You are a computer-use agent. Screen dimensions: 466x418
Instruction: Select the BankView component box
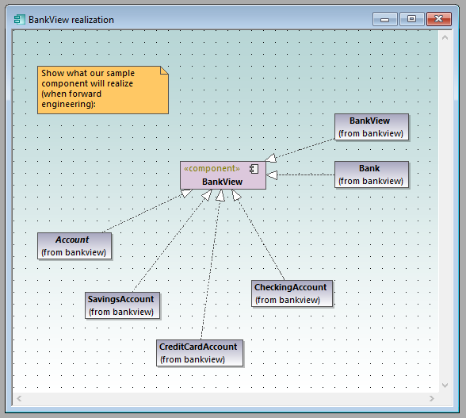click(x=223, y=175)
